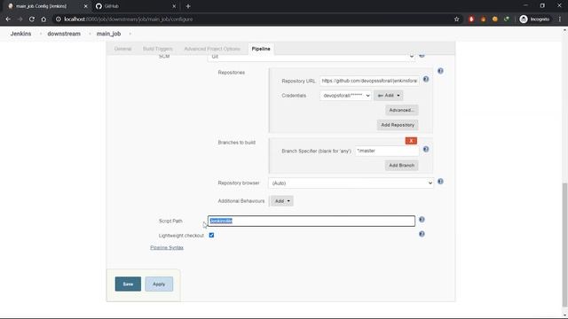
Task: Switch to the General tab
Action: pos(122,49)
